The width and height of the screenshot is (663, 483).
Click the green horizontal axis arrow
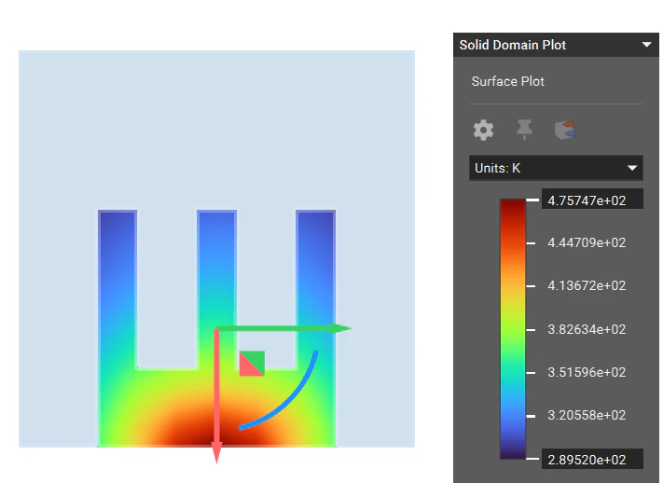(x=284, y=328)
